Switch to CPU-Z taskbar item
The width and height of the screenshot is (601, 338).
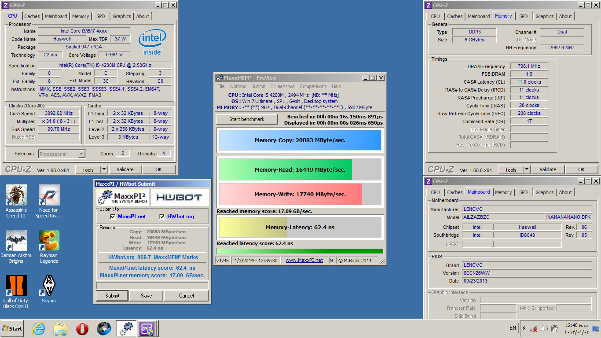147,328
